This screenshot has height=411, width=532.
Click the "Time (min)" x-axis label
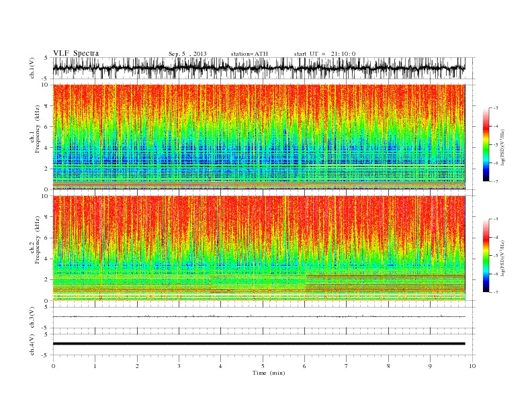click(x=269, y=373)
